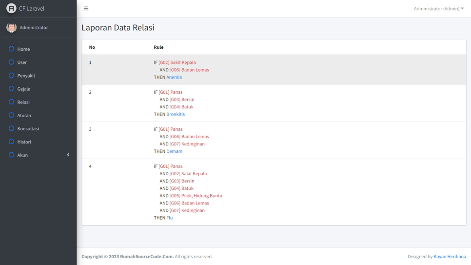Click the Administrator name in sidebar
Viewport: 471px width, 265px height.
tap(34, 28)
